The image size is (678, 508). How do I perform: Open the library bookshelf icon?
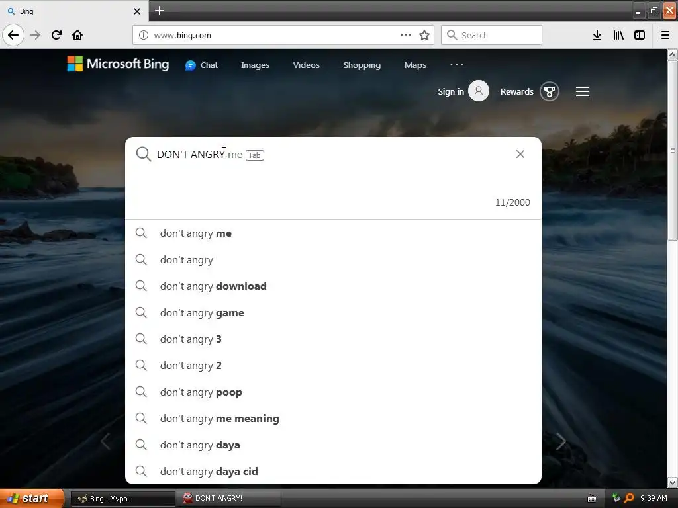[618, 35]
